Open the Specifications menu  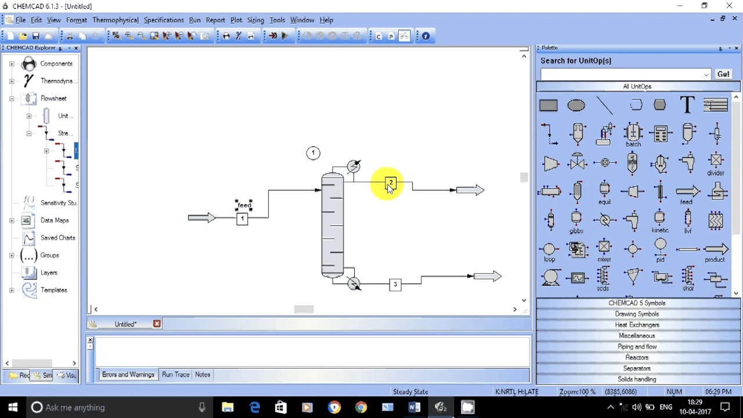point(164,20)
